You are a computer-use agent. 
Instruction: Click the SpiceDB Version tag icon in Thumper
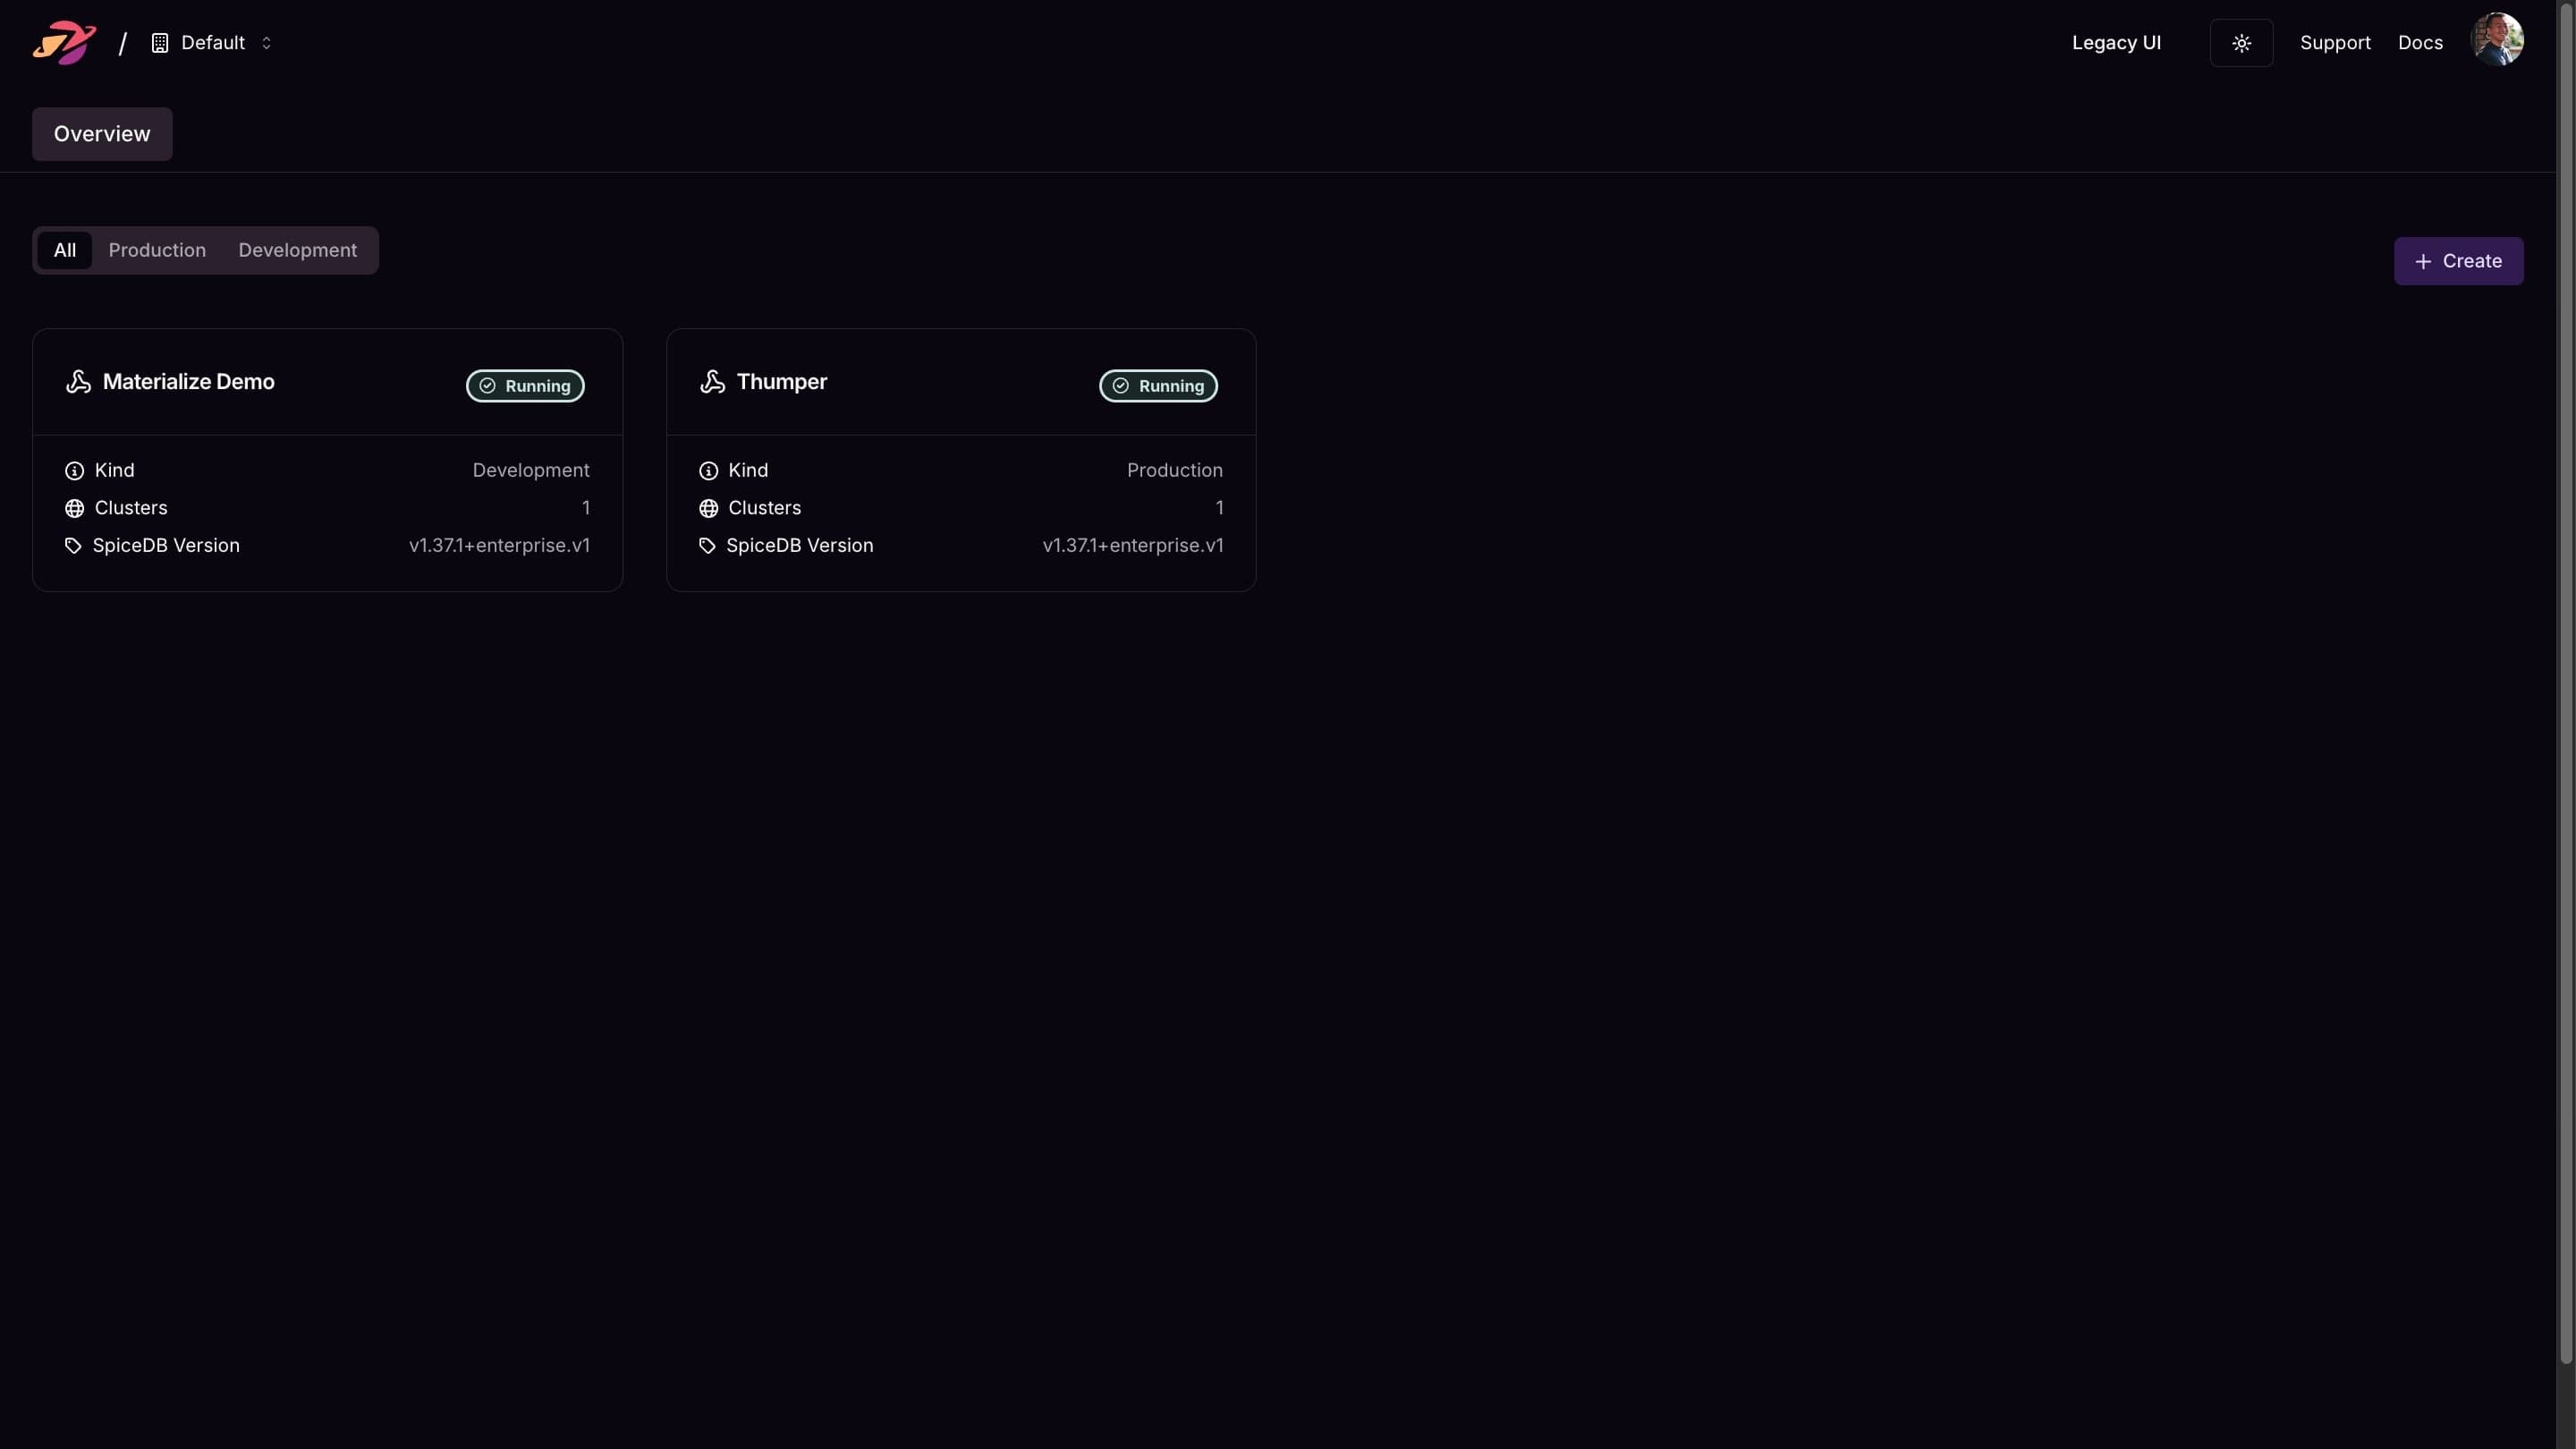pyautogui.click(x=707, y=546)
